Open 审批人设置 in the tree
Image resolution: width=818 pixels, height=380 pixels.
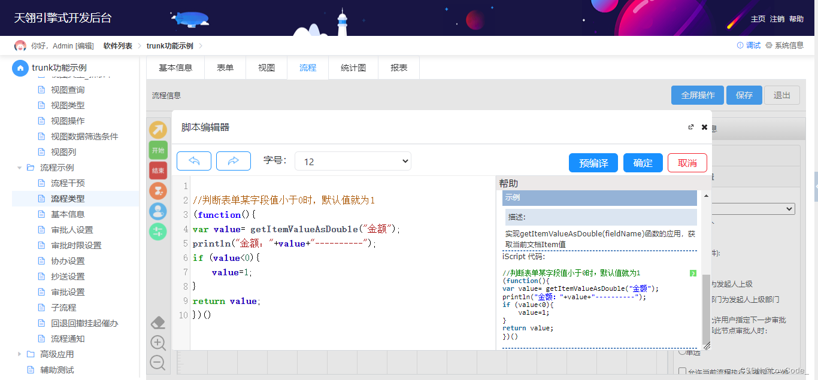pos(72,230)
